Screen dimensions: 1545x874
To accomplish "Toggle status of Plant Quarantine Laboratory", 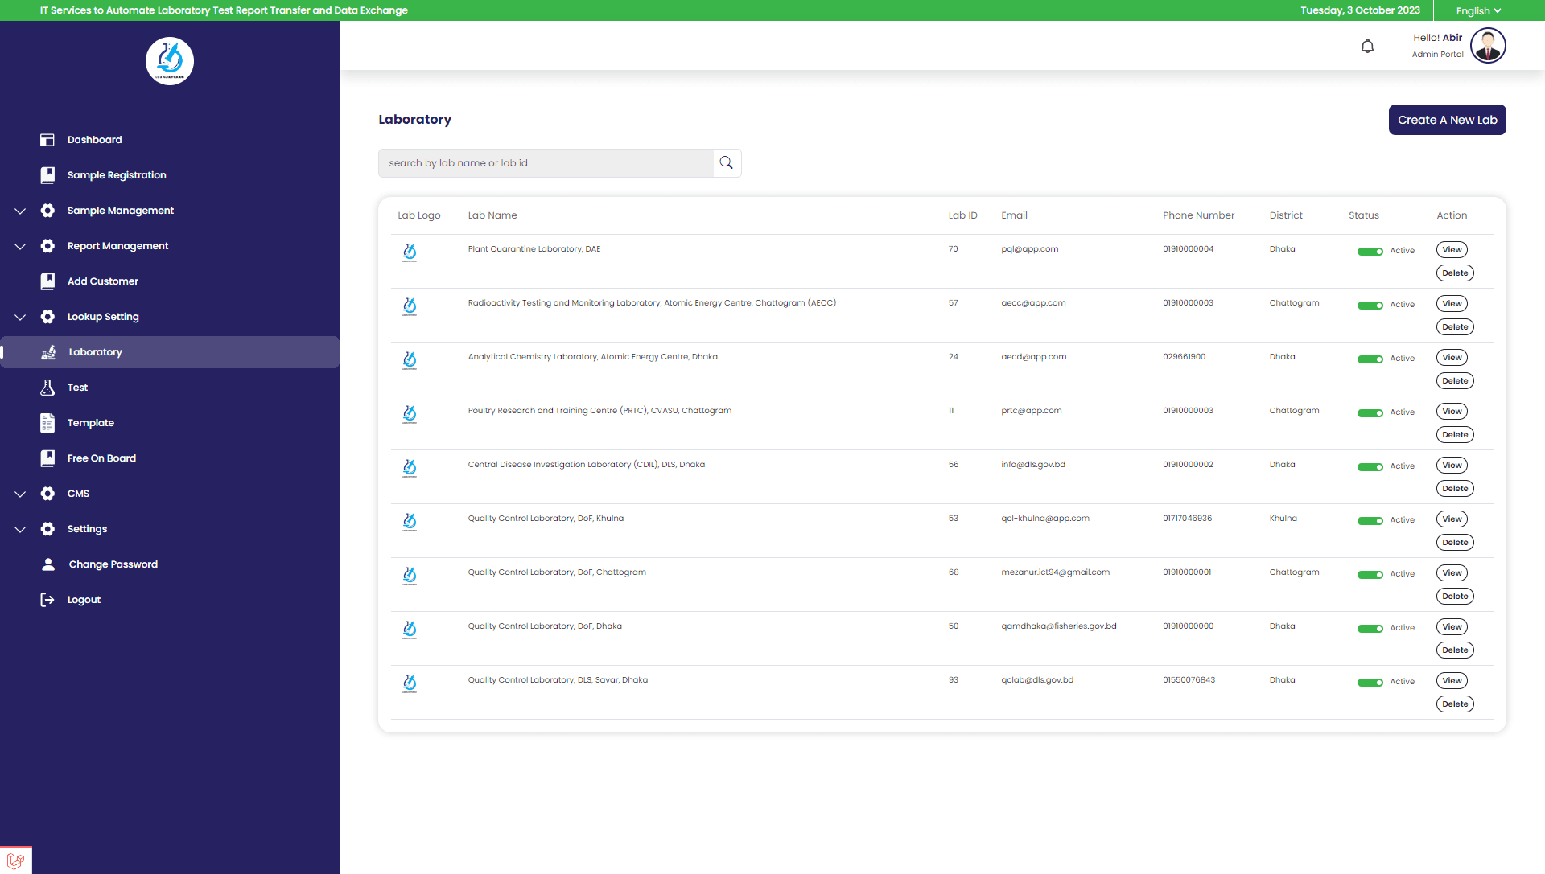I will tap(1370, 252).
